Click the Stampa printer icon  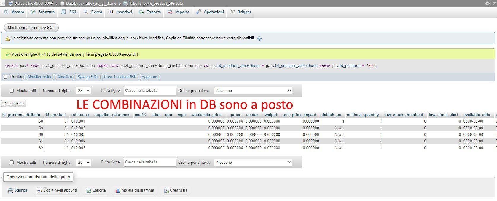[x=11, y=191]
